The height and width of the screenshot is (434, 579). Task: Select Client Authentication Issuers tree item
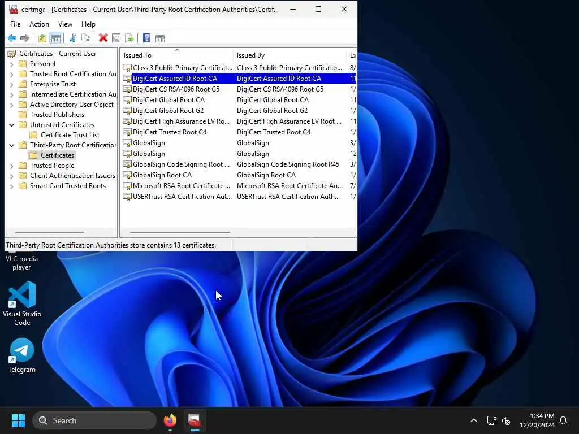[x=72, y=176]
